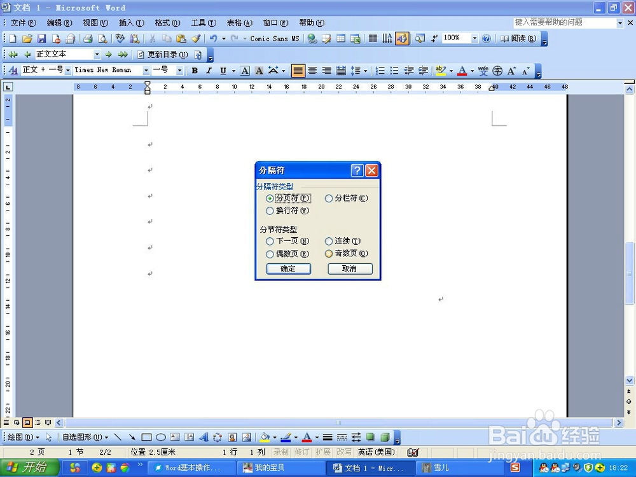Click the Insert Table icon

(341, 39)
